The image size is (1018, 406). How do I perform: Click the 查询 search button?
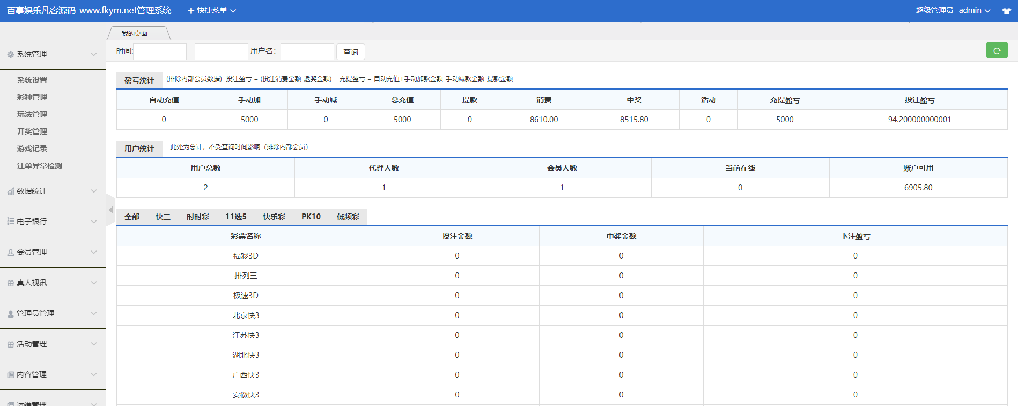coord(351,52)
